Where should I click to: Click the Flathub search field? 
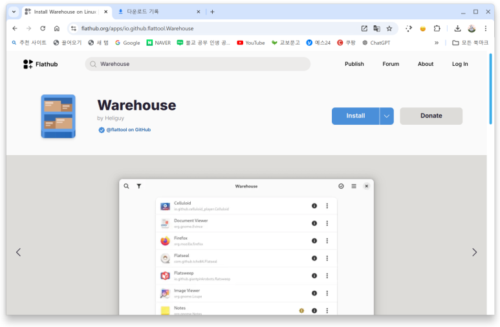point(198,64)
